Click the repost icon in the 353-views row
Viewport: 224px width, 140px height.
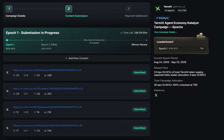click(25, 94)
